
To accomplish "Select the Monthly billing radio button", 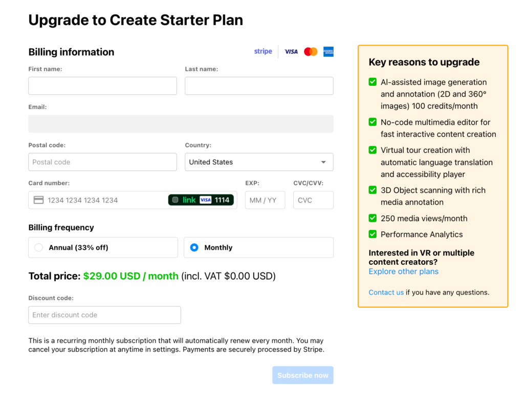I will tap(194, 247).
